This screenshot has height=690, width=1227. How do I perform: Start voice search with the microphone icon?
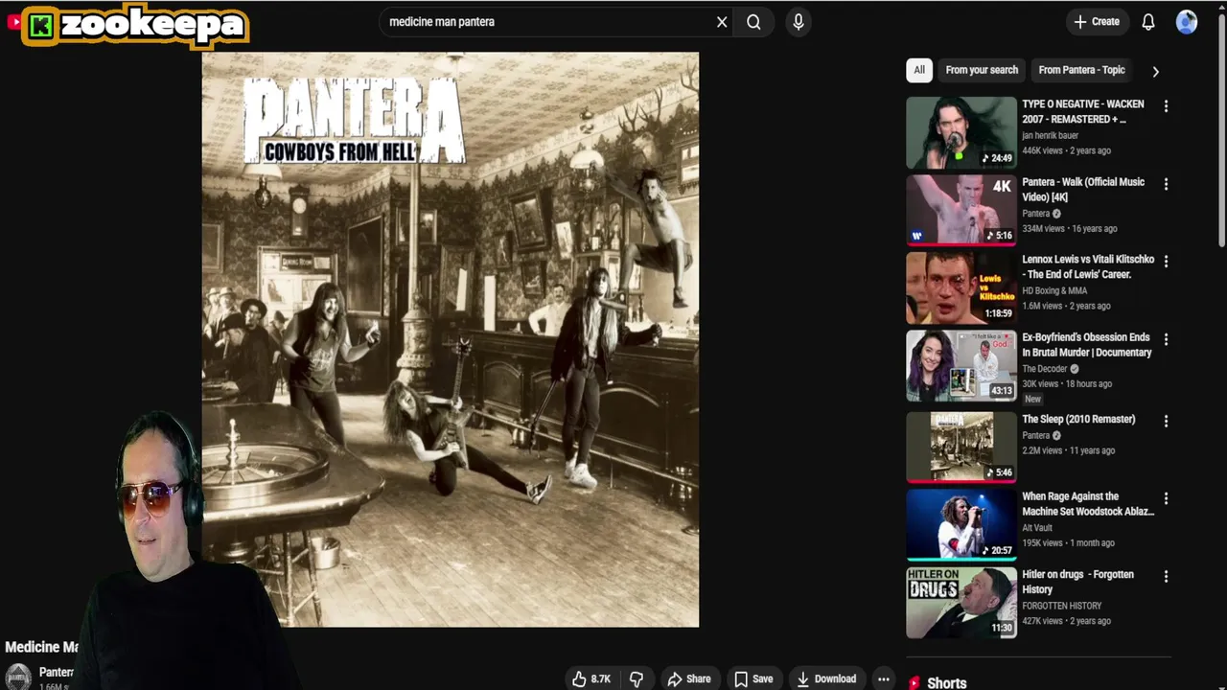coord(799,22)
